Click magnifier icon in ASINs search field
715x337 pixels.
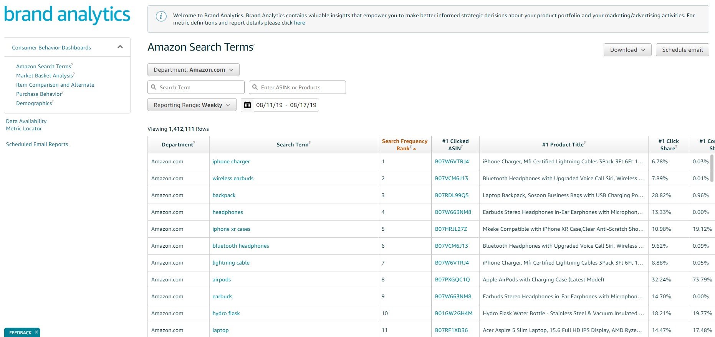point(255,87)
